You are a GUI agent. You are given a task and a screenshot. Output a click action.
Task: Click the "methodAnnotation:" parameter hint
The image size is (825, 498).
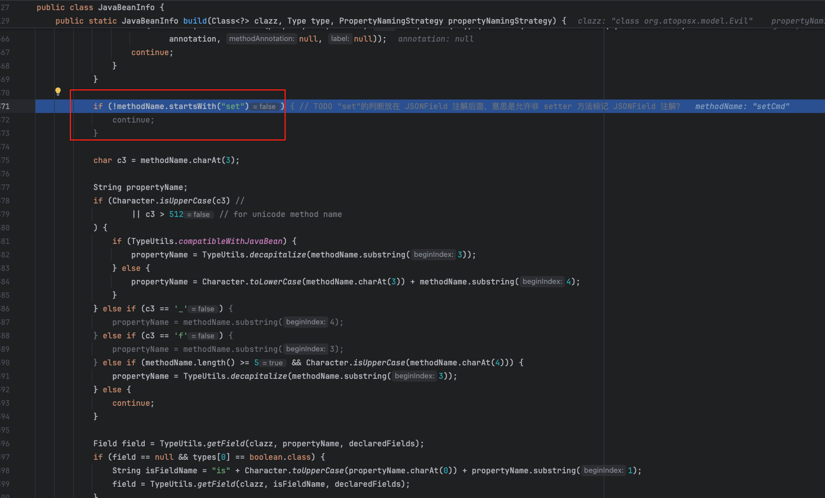tap(261, 39)
